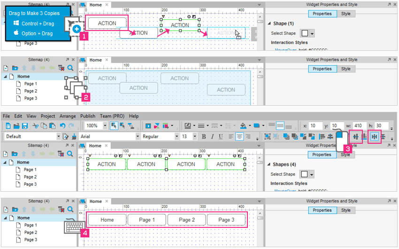Click the Group widgets icon

pos(267,136)
